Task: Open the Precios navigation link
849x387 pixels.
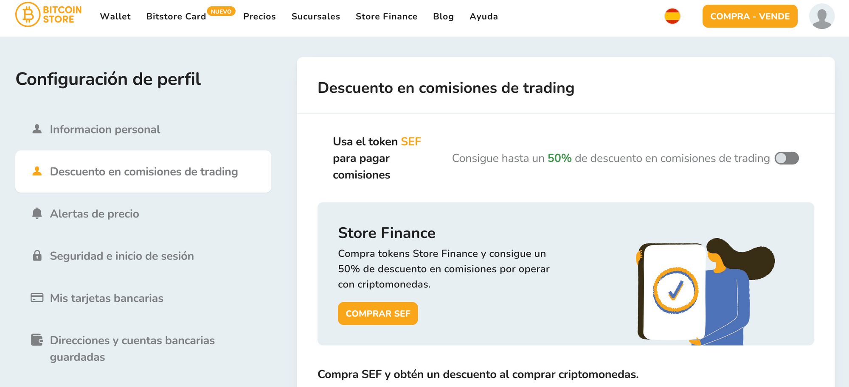Action: [x=259, y=17]
